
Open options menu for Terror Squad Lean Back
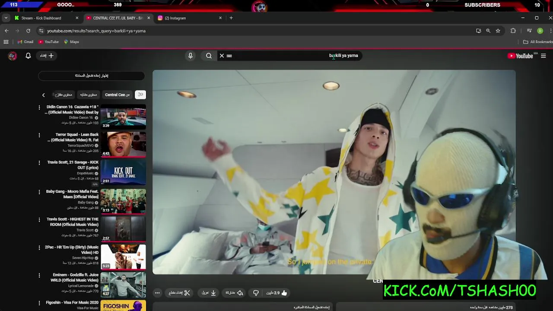tap(39, 135)
